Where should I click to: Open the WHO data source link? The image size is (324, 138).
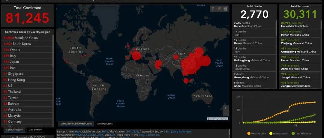78,135
